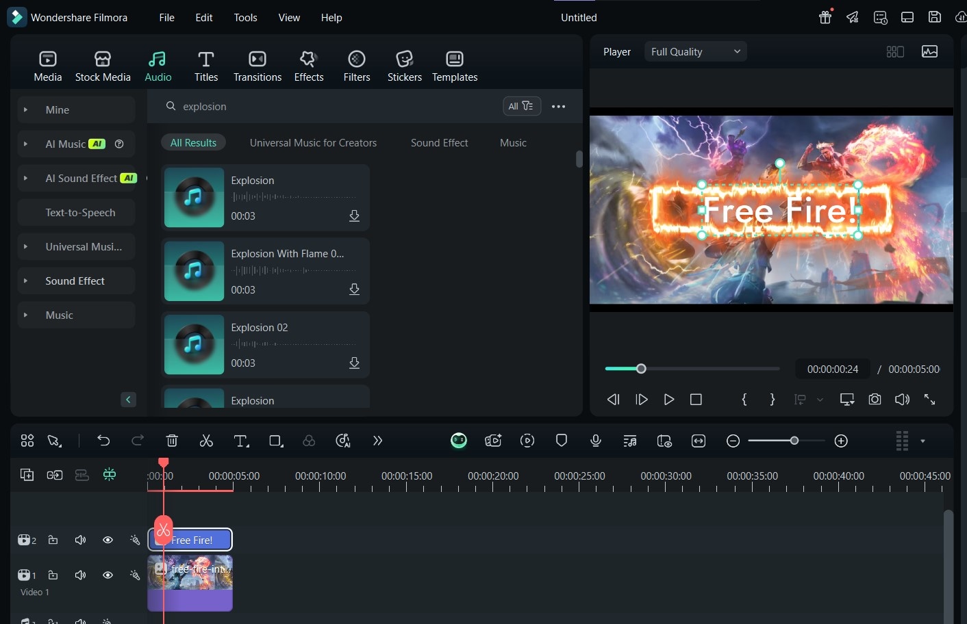Viewport: 967px width, 624px height.
Task: Toggle Video 1 track lock
Action: tap(53, 575)
